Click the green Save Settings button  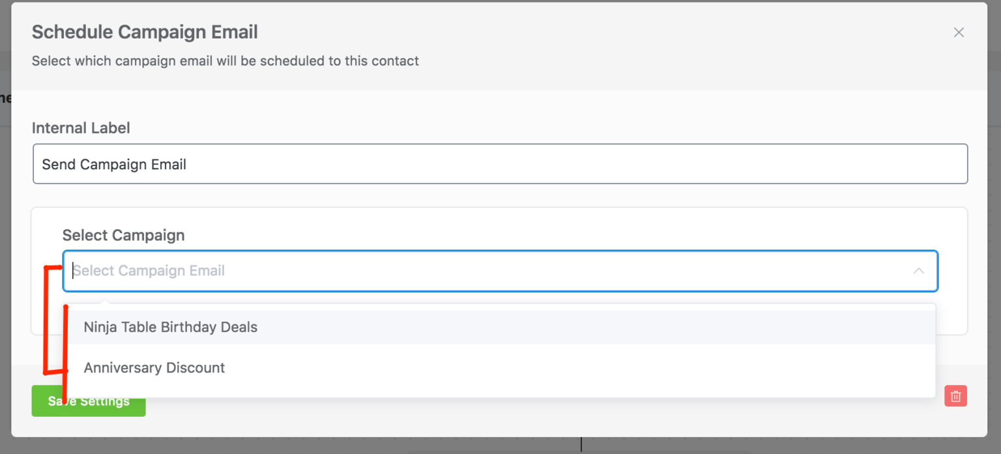tap(89, 401)
